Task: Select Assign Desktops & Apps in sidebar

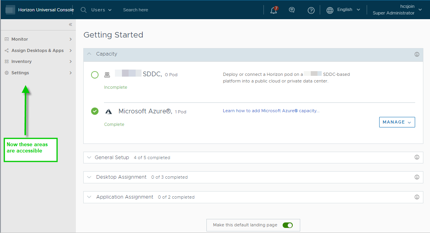Action: click(x=38, y=50)
